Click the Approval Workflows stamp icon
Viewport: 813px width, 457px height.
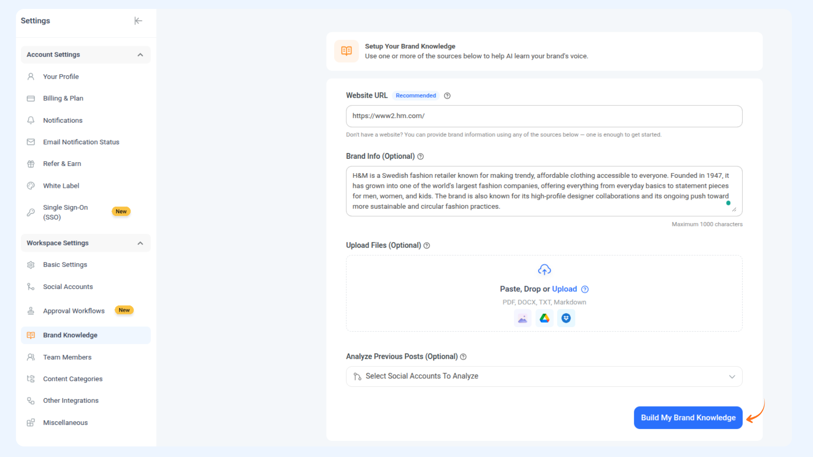click(x=31, y=311)
